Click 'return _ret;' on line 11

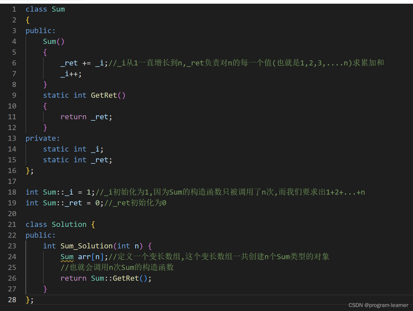click(86, 117)
